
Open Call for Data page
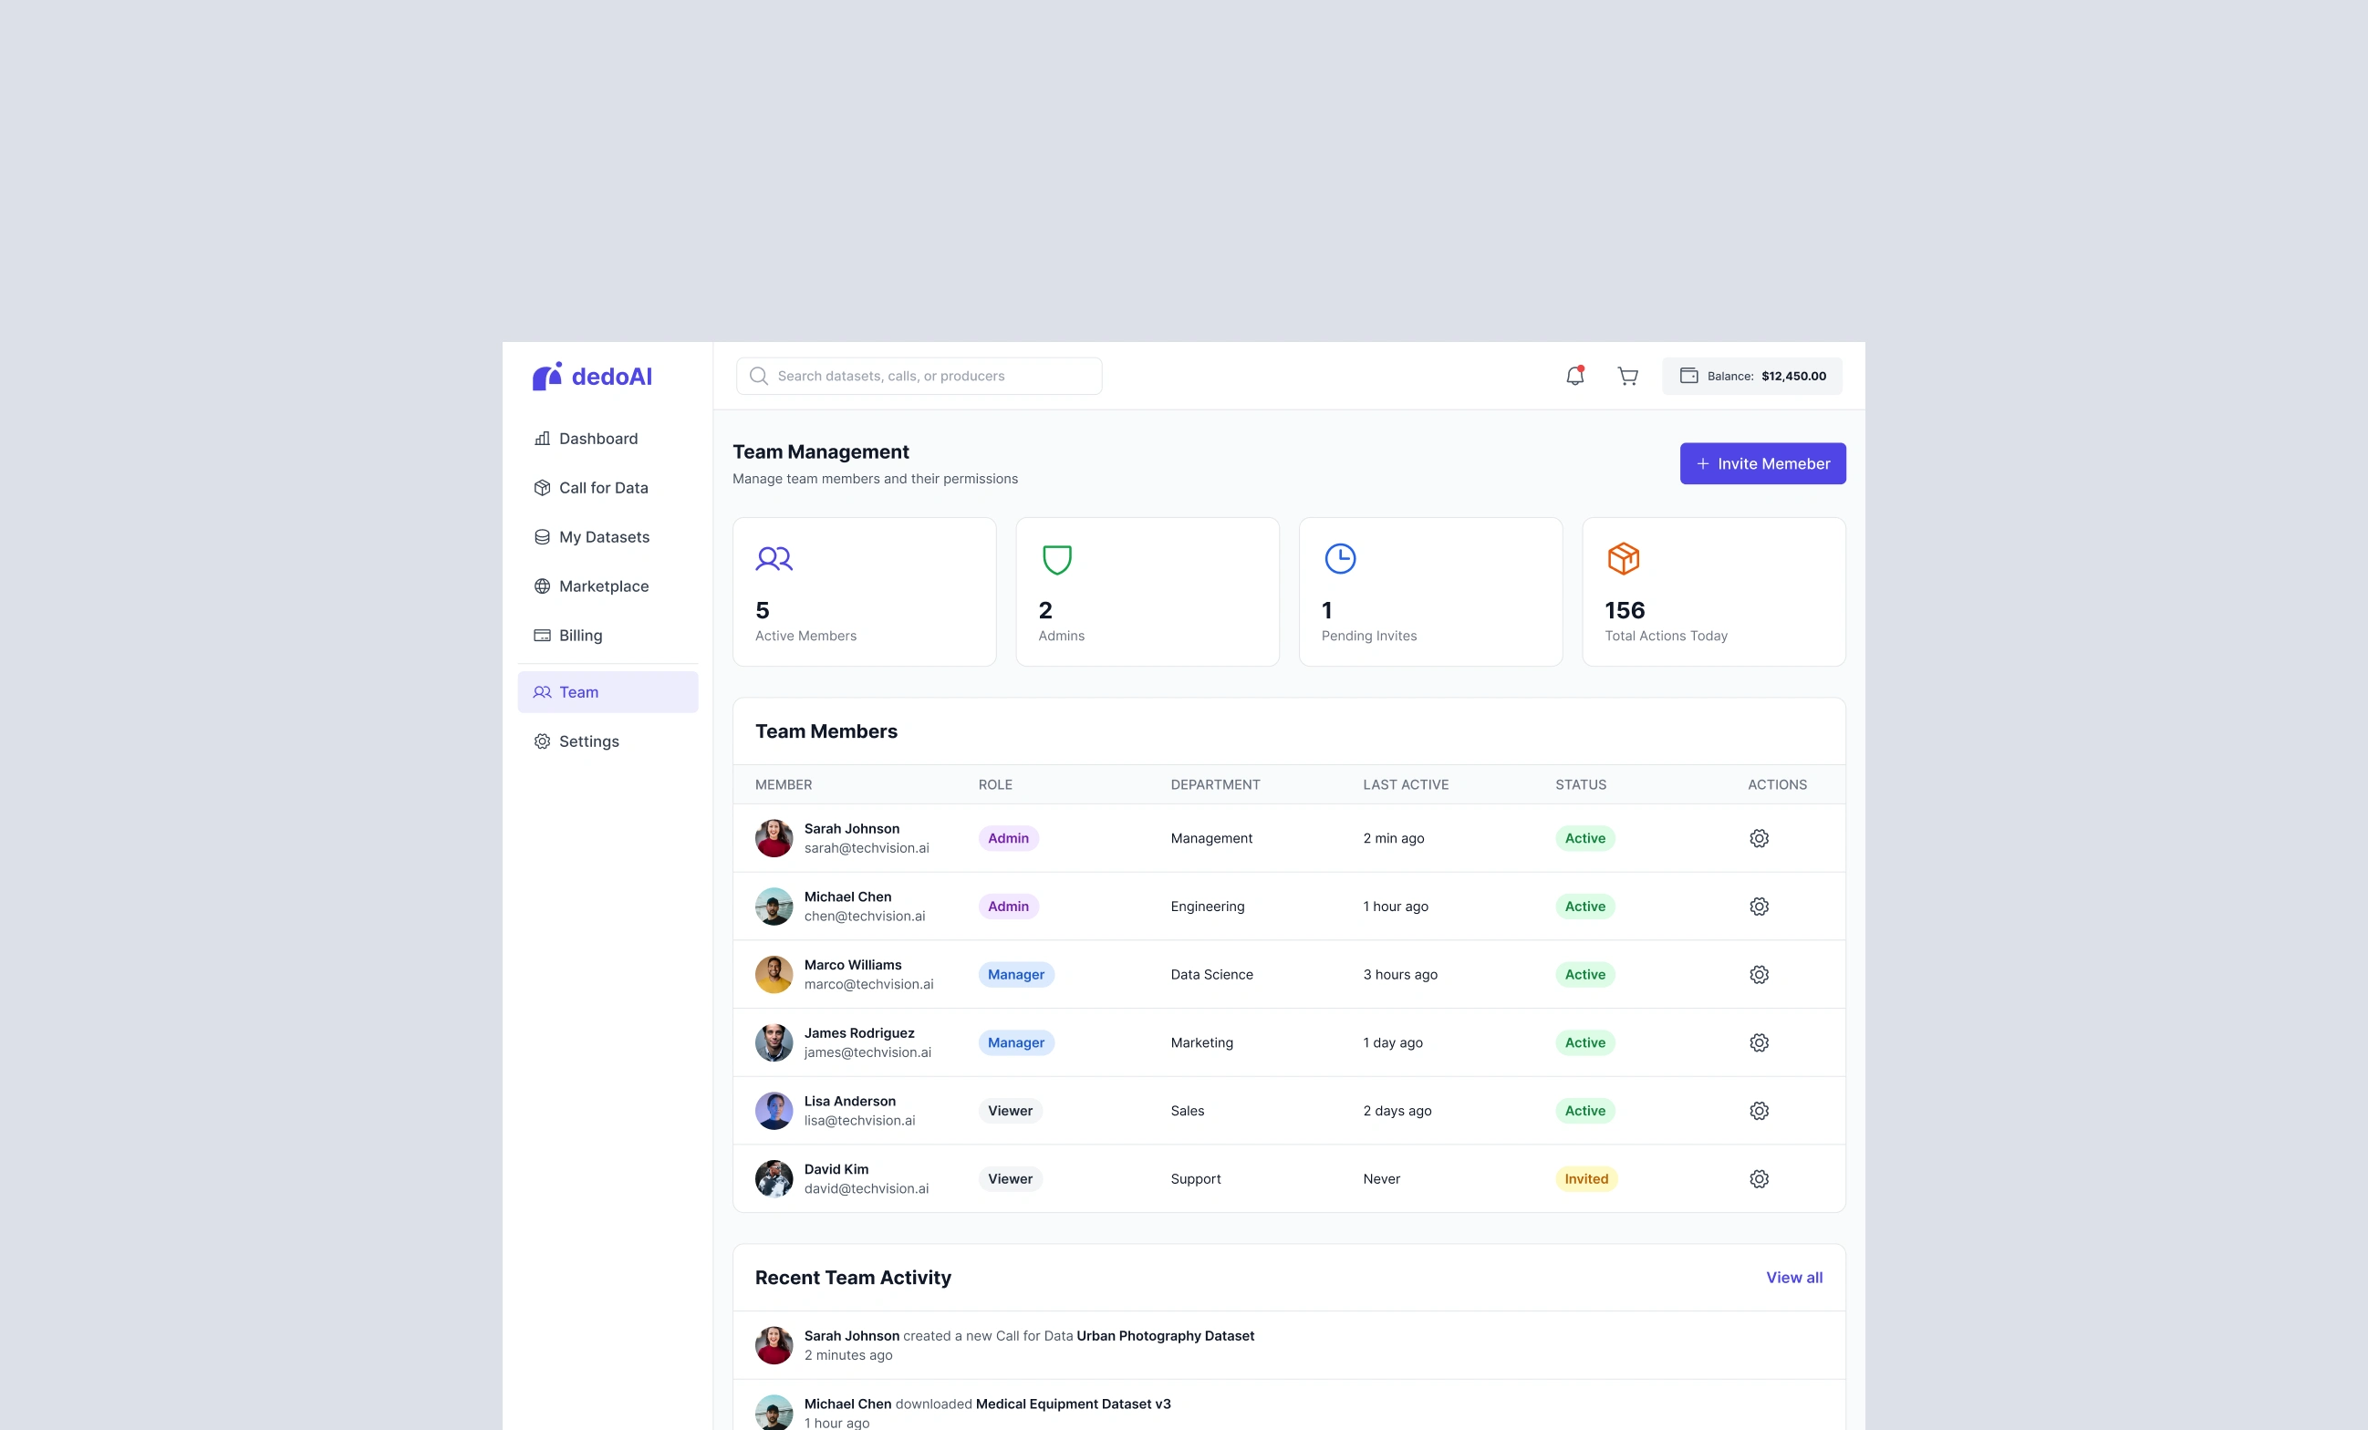point(603,488)
